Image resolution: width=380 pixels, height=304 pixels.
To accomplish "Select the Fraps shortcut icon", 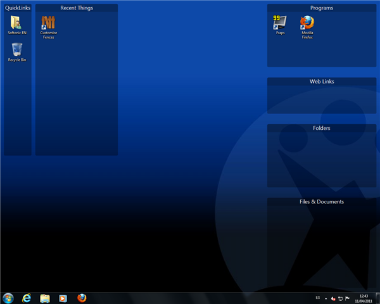I will click(x=280, y=23).
